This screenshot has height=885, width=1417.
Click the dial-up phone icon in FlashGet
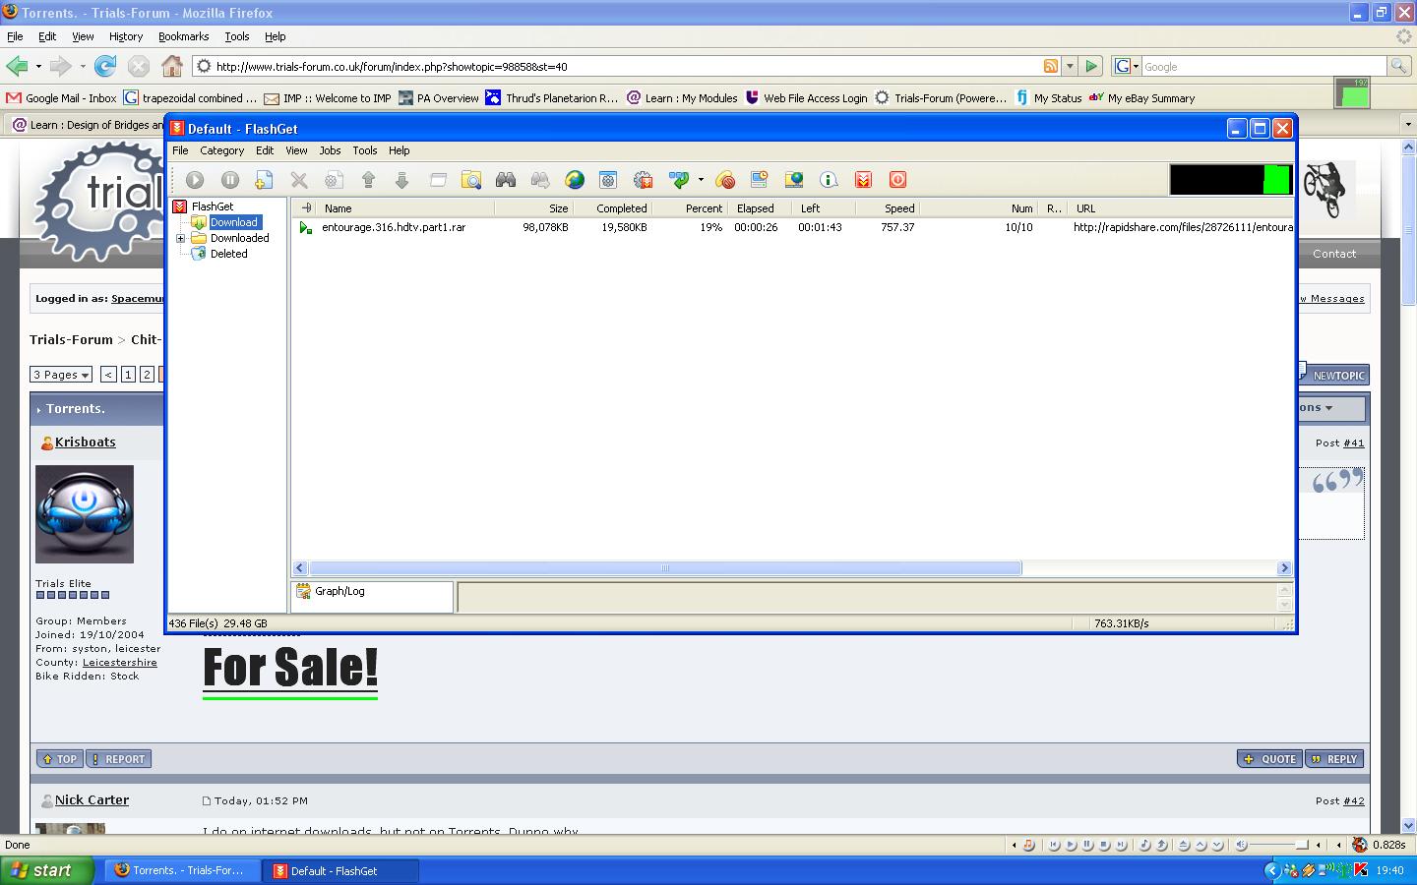click(725, 180)
